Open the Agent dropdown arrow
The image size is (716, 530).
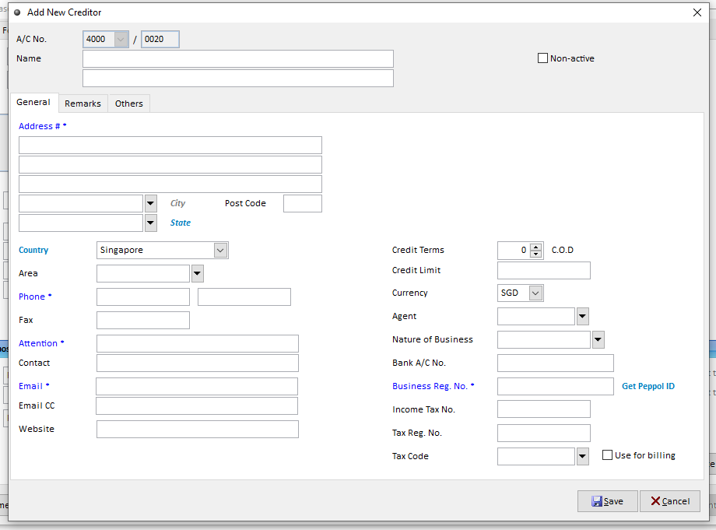click(583, 316)
